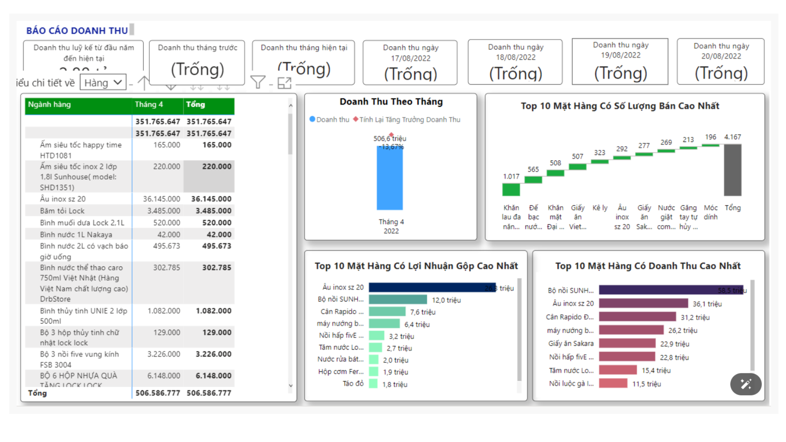The height and width of the screenshot is (442, 786).
Task: Select the Doanh thu luỹ kế từ đầu năm card
Action: pos(84,55)
